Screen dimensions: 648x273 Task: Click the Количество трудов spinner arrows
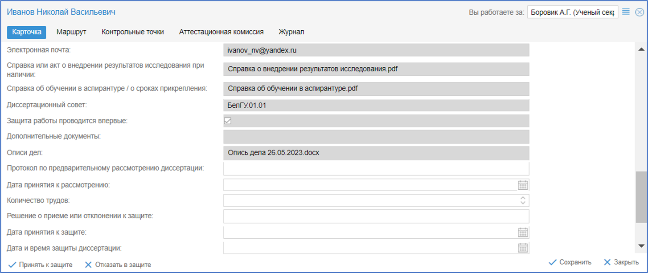click(523, 200)
